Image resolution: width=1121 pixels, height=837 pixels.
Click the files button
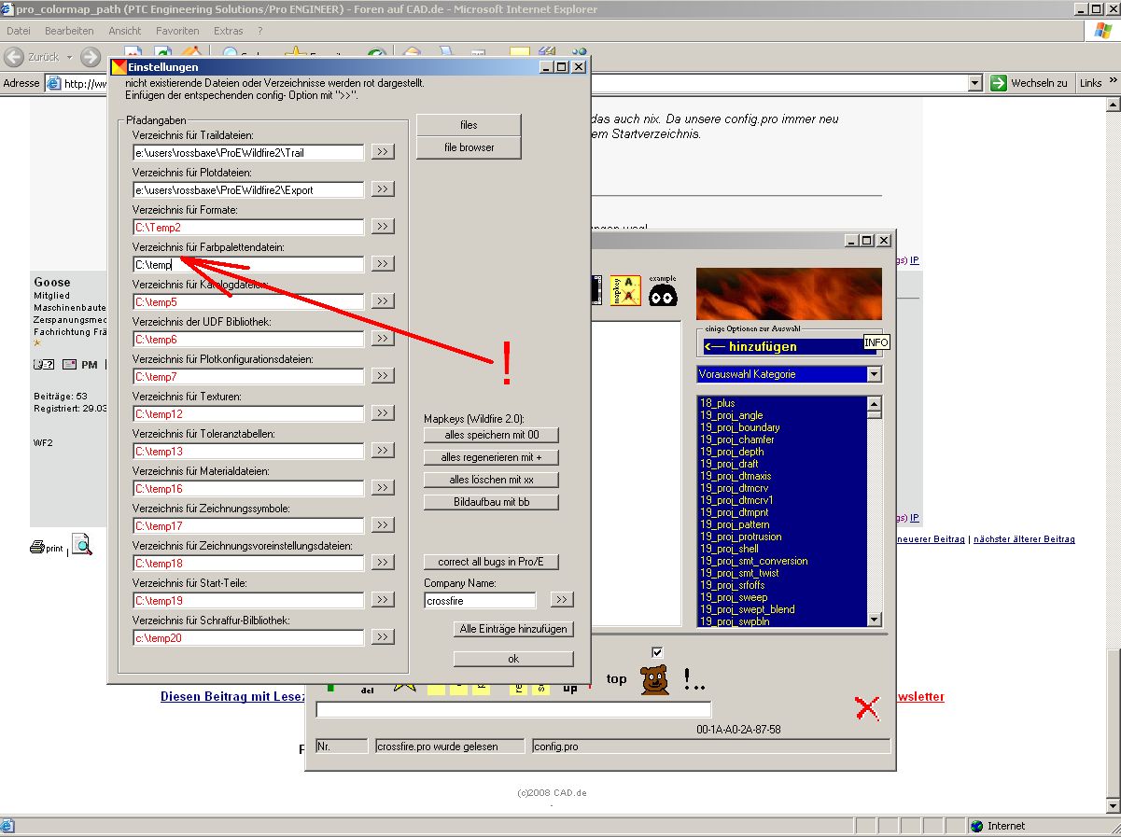pyautogui.click(x=469, y=125)
